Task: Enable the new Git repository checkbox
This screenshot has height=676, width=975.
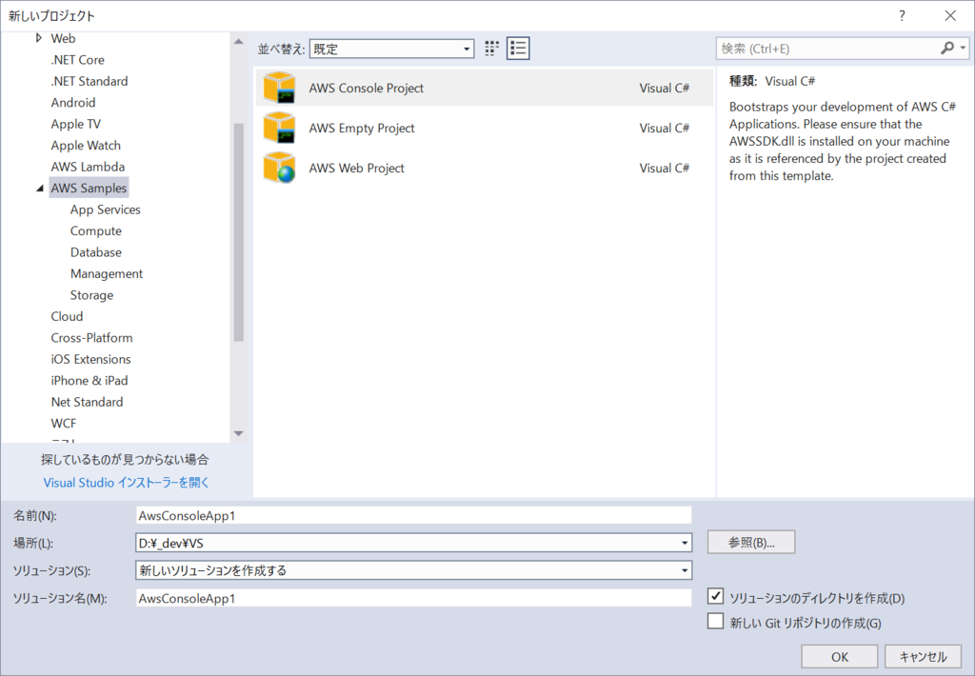Action: (715, 622)
